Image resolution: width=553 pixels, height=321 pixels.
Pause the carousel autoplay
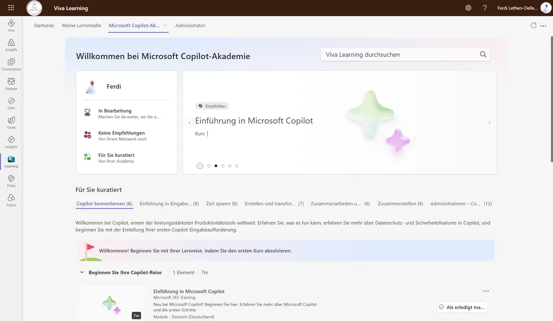click(x=200, y=166)
